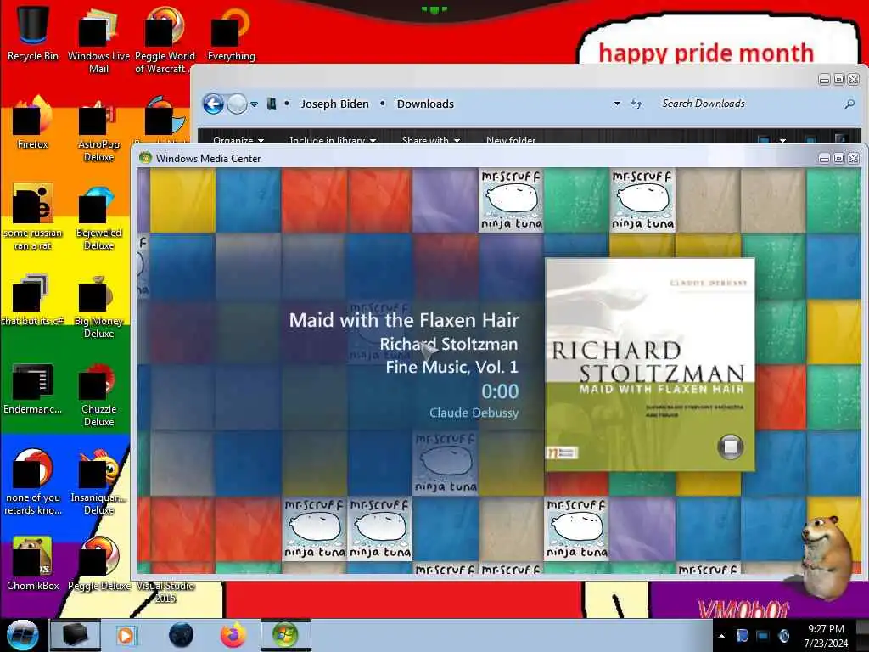Refresh the Downloads folder in Explorer

click(x=636, y=104)
